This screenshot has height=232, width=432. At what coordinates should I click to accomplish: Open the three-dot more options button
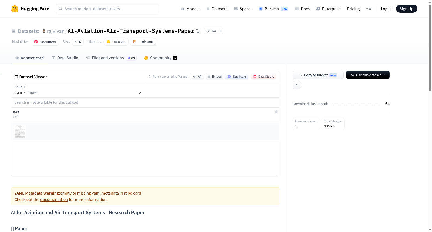pyautogui.click(x=297, y=85)
